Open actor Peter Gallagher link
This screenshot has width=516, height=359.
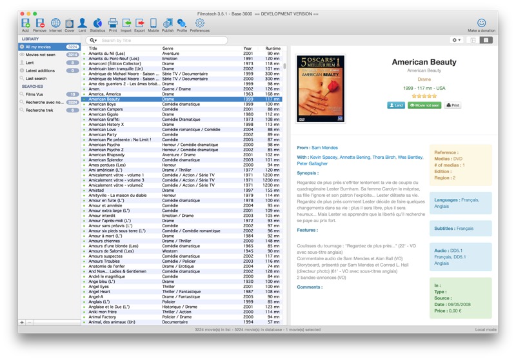pyautogui.click(x=312, y=163)
